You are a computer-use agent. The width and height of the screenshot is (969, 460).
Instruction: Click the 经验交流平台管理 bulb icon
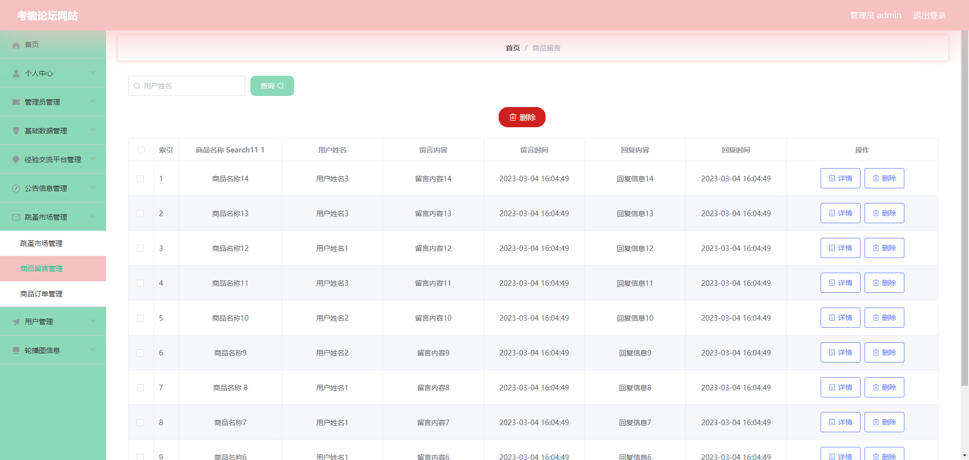pos(16,160)
